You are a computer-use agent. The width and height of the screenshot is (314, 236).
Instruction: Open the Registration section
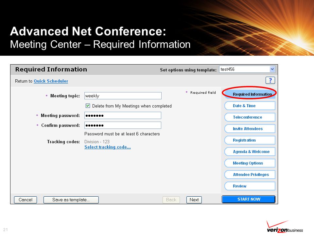250,140
